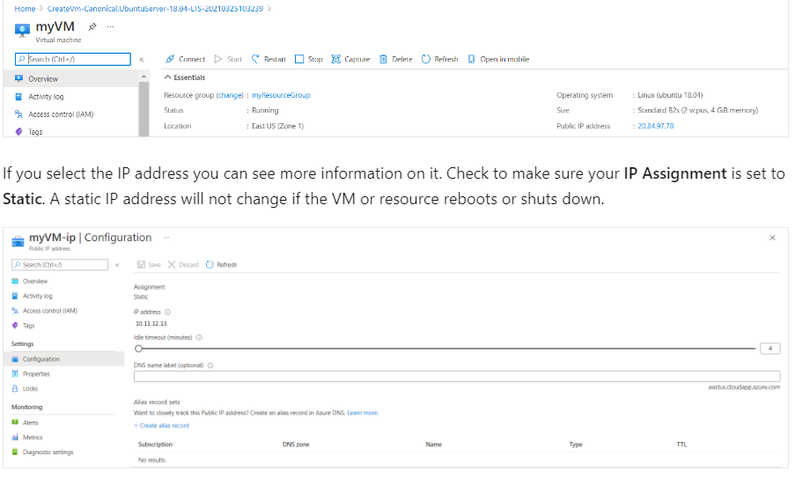This screenshot has width=795, height=478.
Task: Focus the myVM search box
Action: point(73,59)
